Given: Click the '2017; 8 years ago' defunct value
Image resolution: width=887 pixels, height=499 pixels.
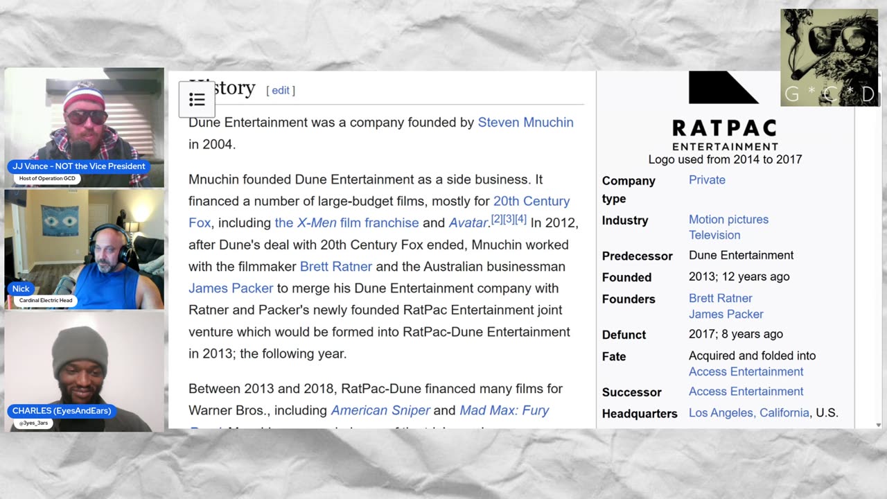Looking at the screenshot, I should point(736,335).
